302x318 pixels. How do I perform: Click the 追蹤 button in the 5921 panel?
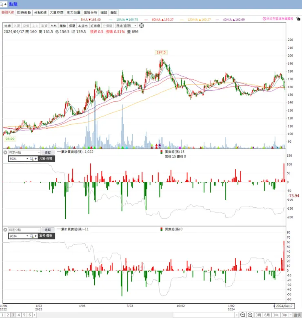tap(48, 152)
